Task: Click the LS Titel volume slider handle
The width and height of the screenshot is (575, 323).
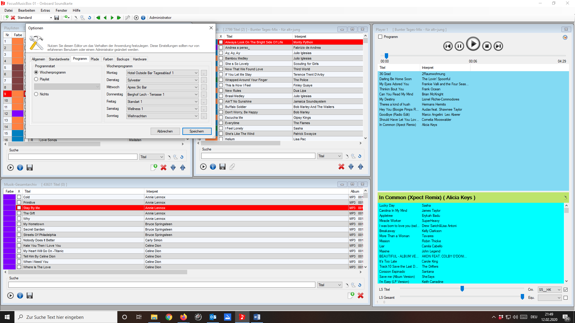Action: [462, 289]
